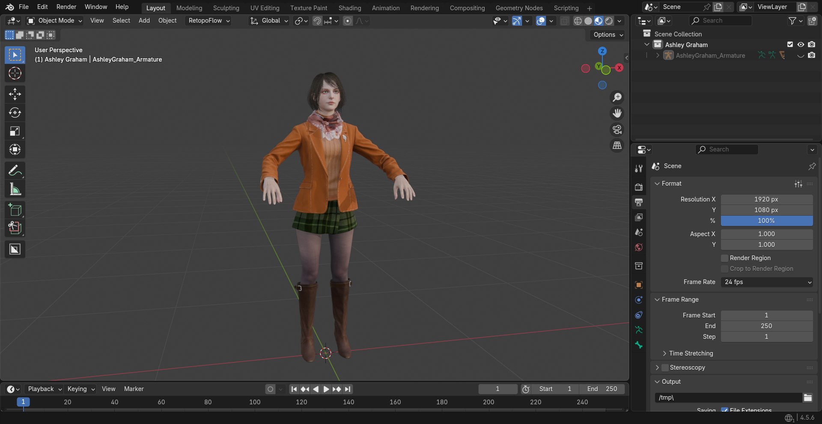Open the outliner filter dropdown

point(796,21)
